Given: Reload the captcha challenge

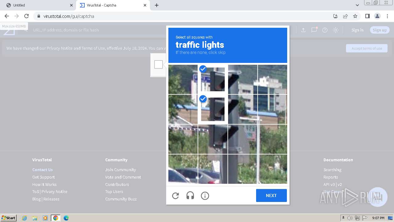Looking at the screenshot, I should tap(175, 195).
